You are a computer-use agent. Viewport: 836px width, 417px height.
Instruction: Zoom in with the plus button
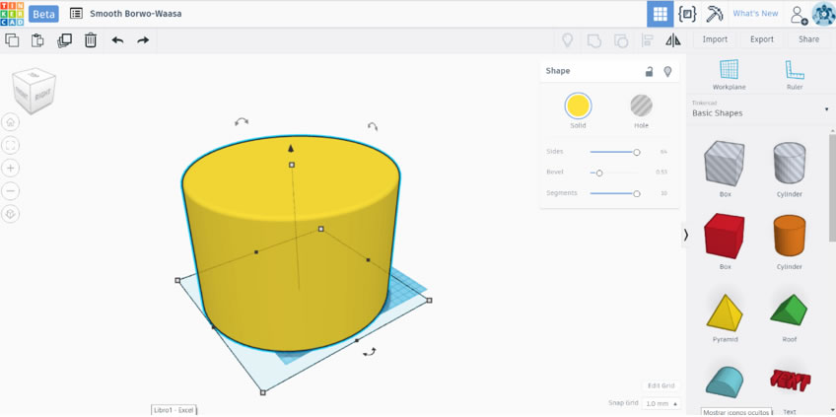point(11,168)
